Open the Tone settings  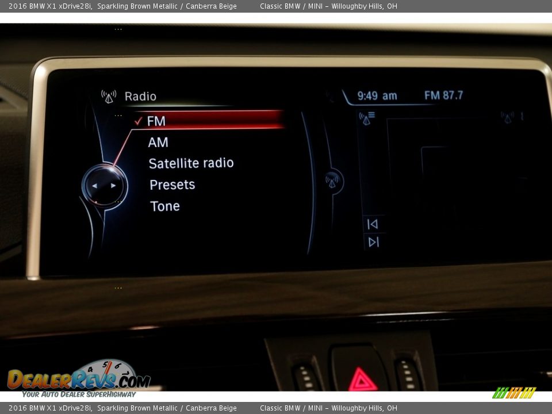point(165,206)
